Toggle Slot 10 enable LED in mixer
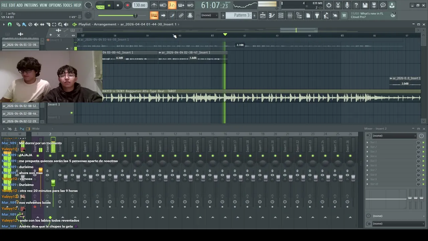The width and height of the screenshot is (428, 241). point(423,184)
